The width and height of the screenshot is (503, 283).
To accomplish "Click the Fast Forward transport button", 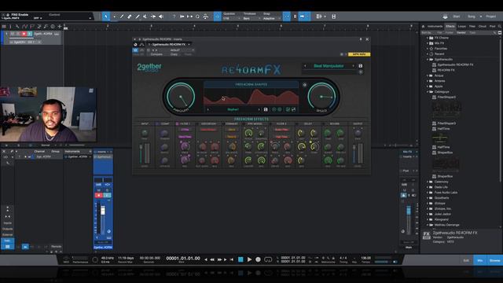I will 220,259.
